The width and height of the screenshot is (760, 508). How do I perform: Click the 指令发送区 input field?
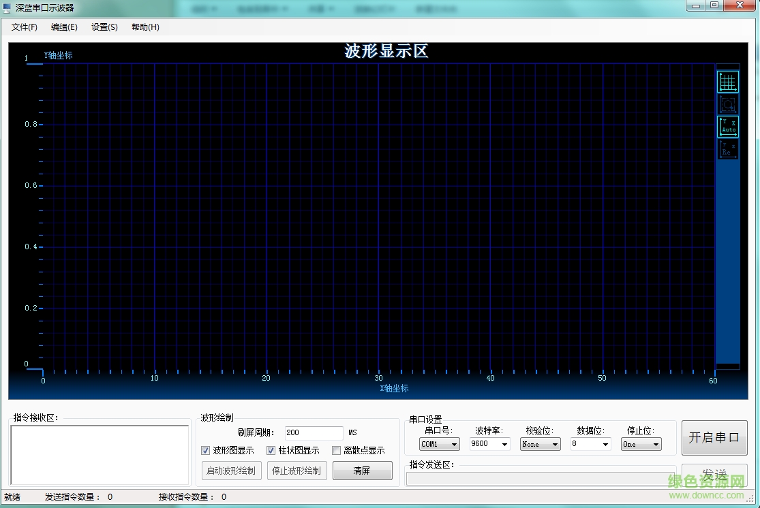point(541,479)
